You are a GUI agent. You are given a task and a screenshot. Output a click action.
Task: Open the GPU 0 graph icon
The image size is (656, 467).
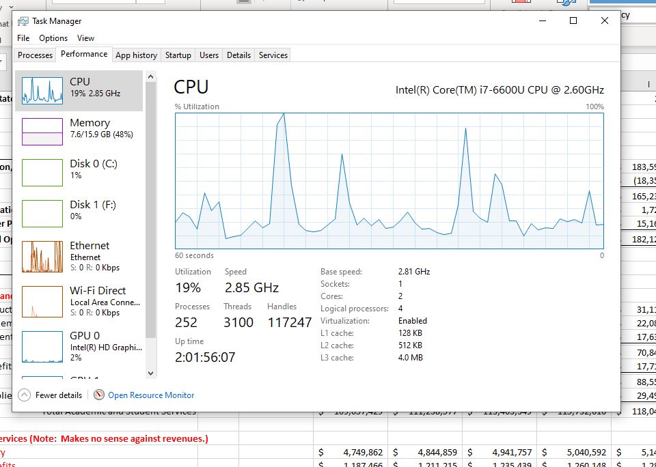coord(42,347)
